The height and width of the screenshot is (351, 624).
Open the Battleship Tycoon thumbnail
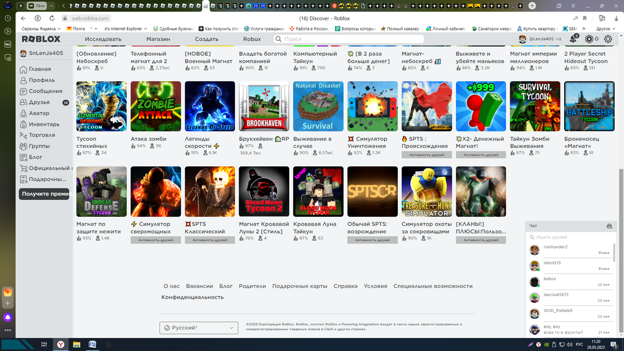tap(589, 106)
